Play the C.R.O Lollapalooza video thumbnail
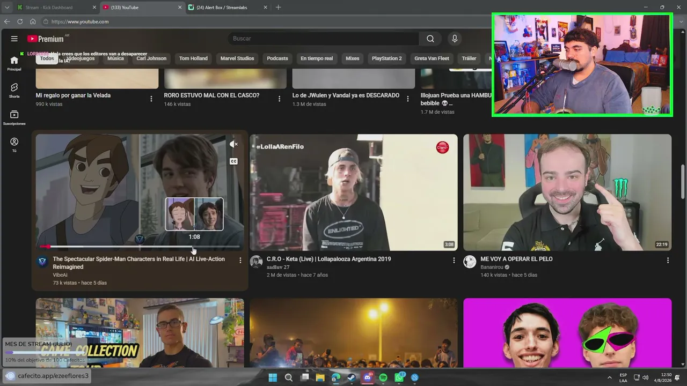 (354, 192)
